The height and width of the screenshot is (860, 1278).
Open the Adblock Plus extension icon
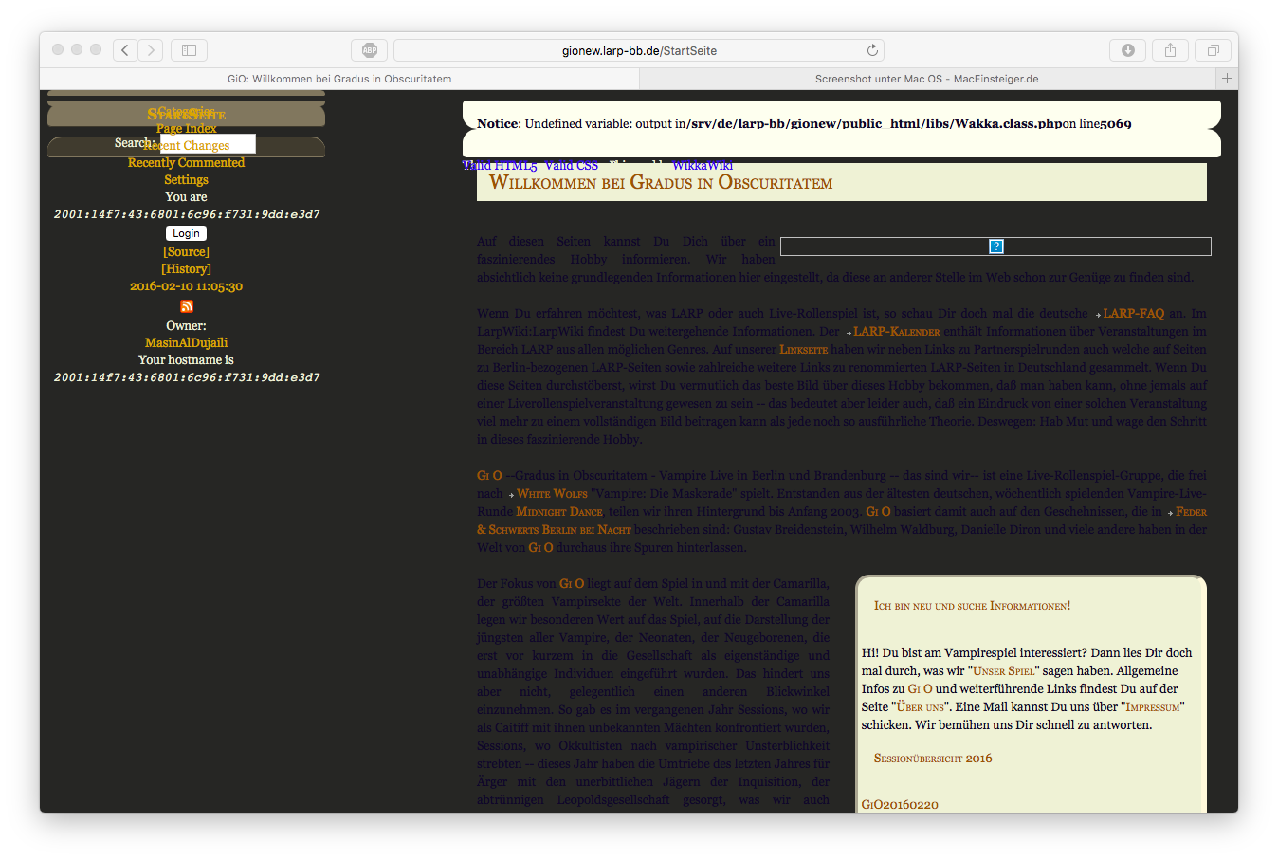tap(370, 50)
